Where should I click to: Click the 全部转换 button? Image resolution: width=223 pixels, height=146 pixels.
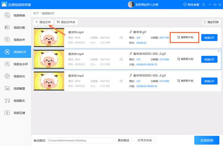click(x=207, y=140)
